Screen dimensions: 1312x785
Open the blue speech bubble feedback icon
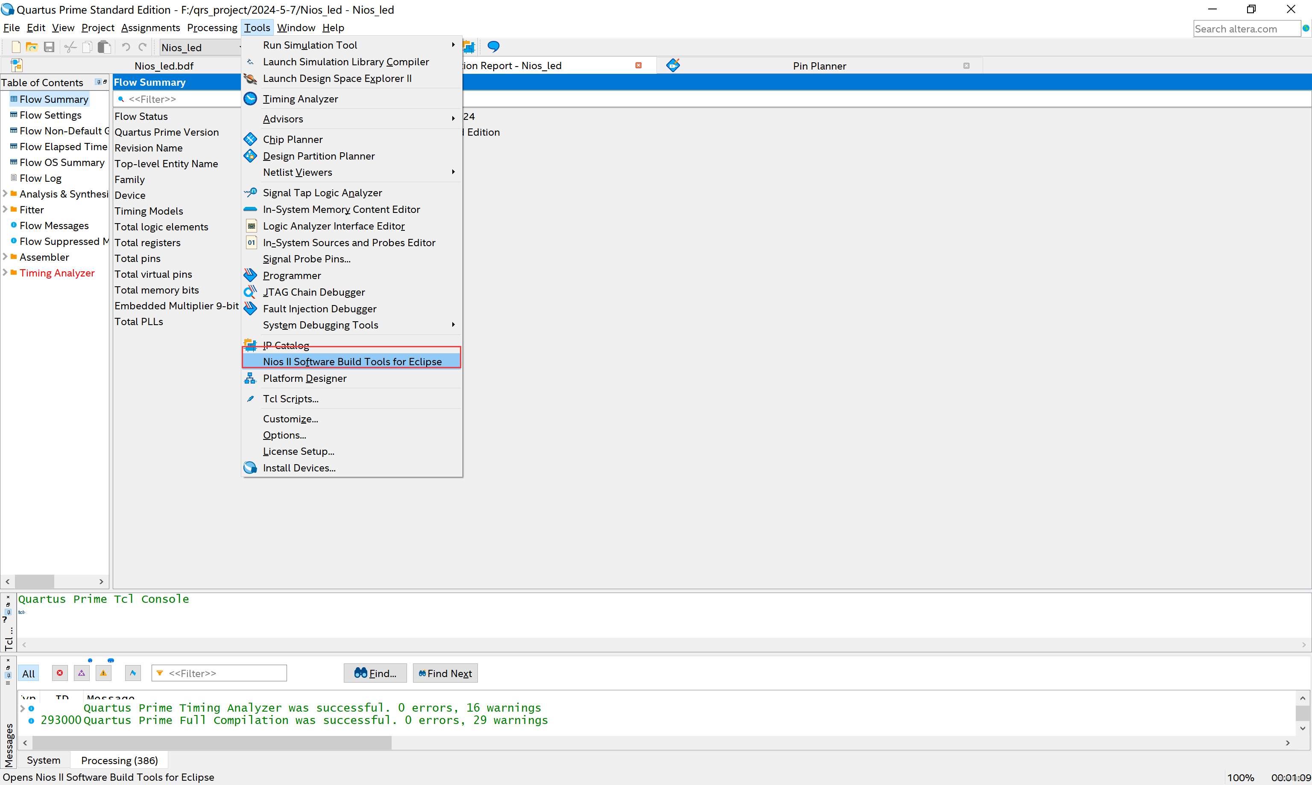[493, 47]
